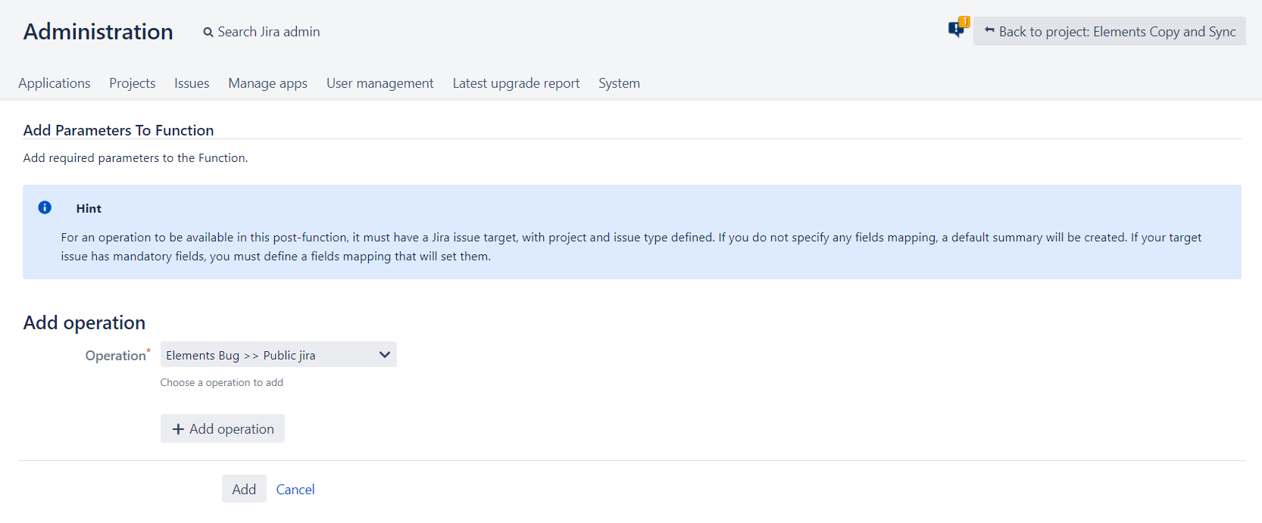Click the plus icon on Add operation

click(x=178, y=429)
